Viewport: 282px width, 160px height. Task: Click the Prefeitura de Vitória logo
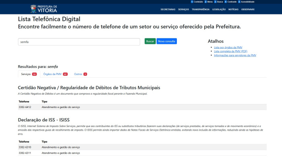[44, 9]
